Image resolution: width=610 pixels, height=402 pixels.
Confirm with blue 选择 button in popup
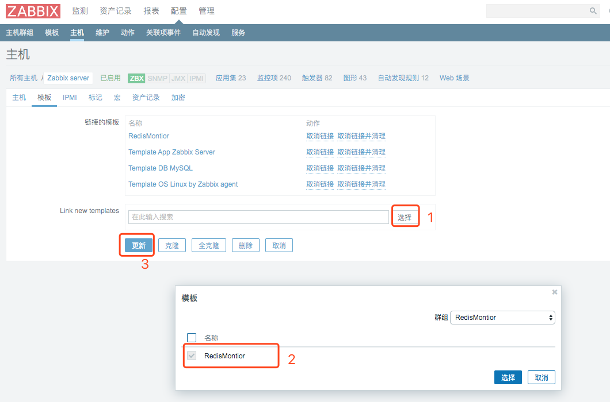(508, 377)
